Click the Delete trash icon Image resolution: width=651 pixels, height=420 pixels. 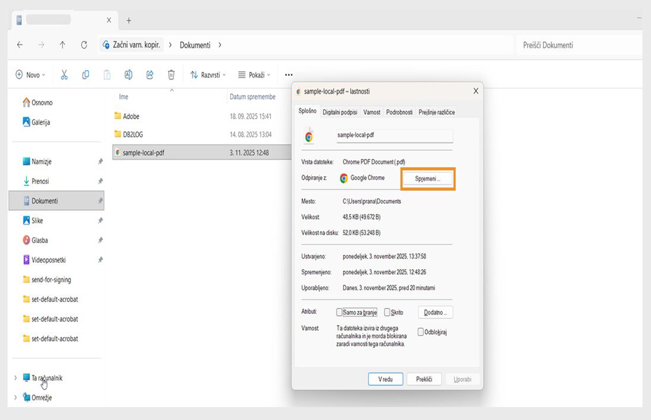[x=171, y=75]
